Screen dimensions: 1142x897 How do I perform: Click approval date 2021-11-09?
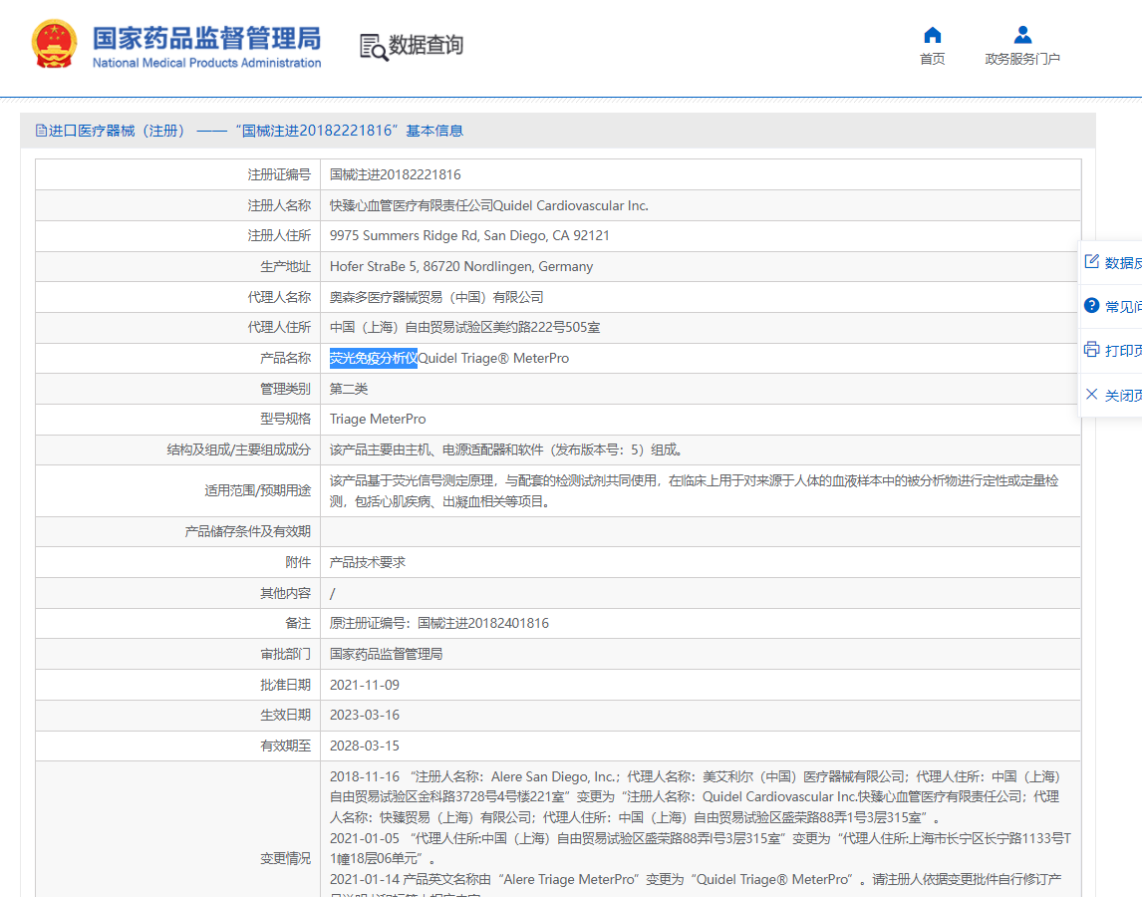coord(364,685)
